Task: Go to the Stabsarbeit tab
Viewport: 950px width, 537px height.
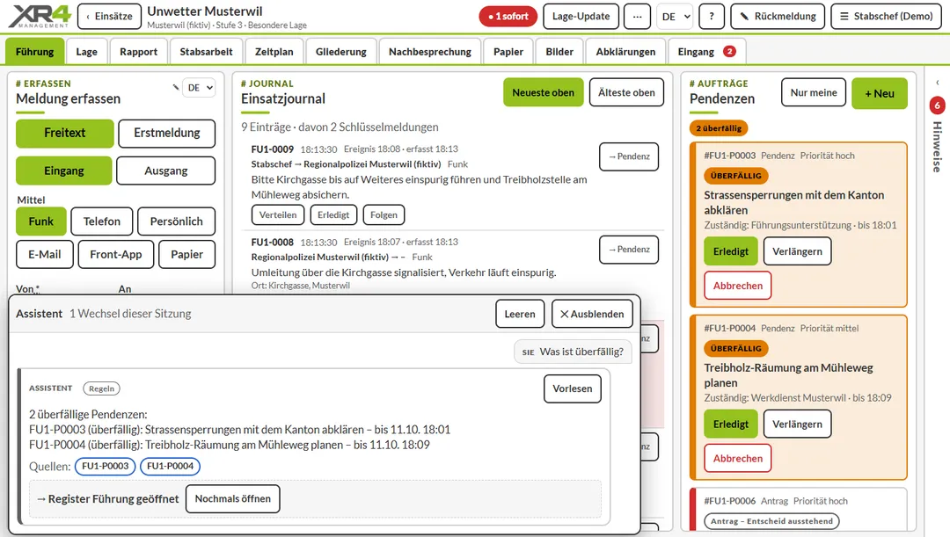Action: click(x=206, y=52)
